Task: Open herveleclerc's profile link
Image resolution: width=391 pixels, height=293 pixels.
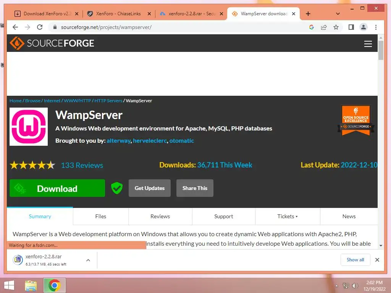Action: point(150,141)
